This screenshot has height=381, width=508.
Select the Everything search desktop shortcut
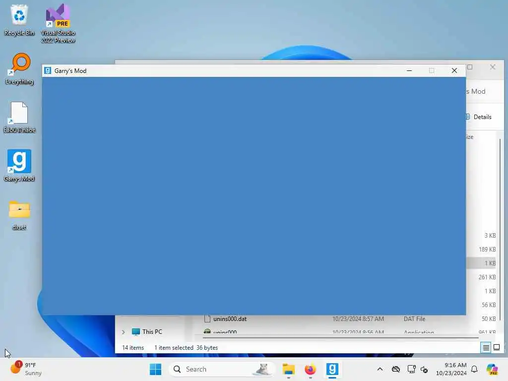[x=19, y=68]
